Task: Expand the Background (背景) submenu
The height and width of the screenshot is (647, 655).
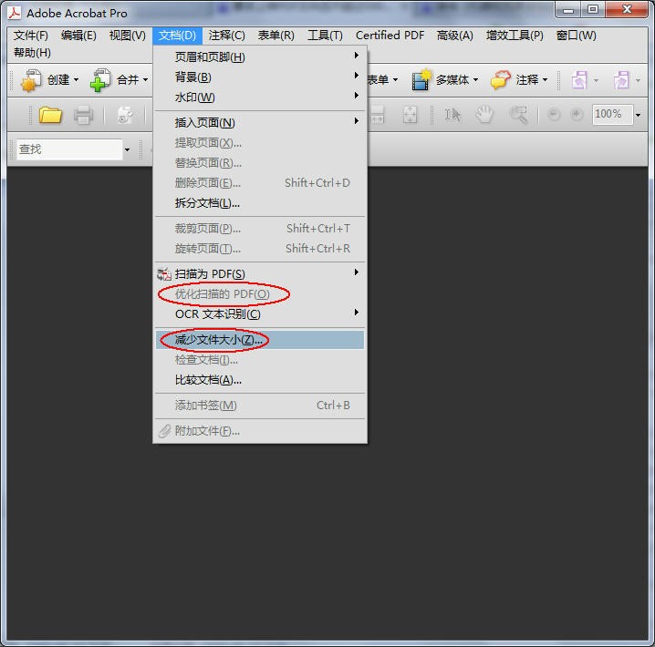Action: click(260, 77)
